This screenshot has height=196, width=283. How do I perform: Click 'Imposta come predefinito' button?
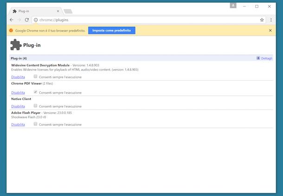tap(111, 30)
